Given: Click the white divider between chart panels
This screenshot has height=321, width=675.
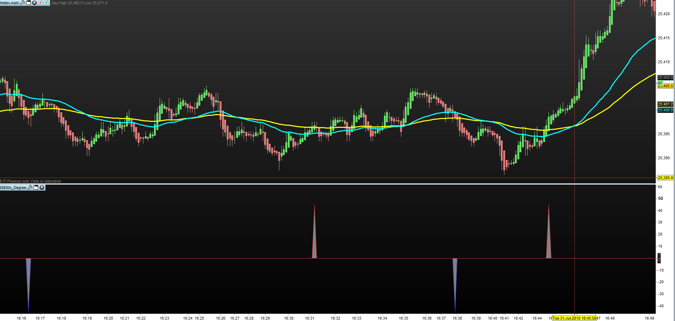Looking at the screenshot, I should [x=328, y=184].
